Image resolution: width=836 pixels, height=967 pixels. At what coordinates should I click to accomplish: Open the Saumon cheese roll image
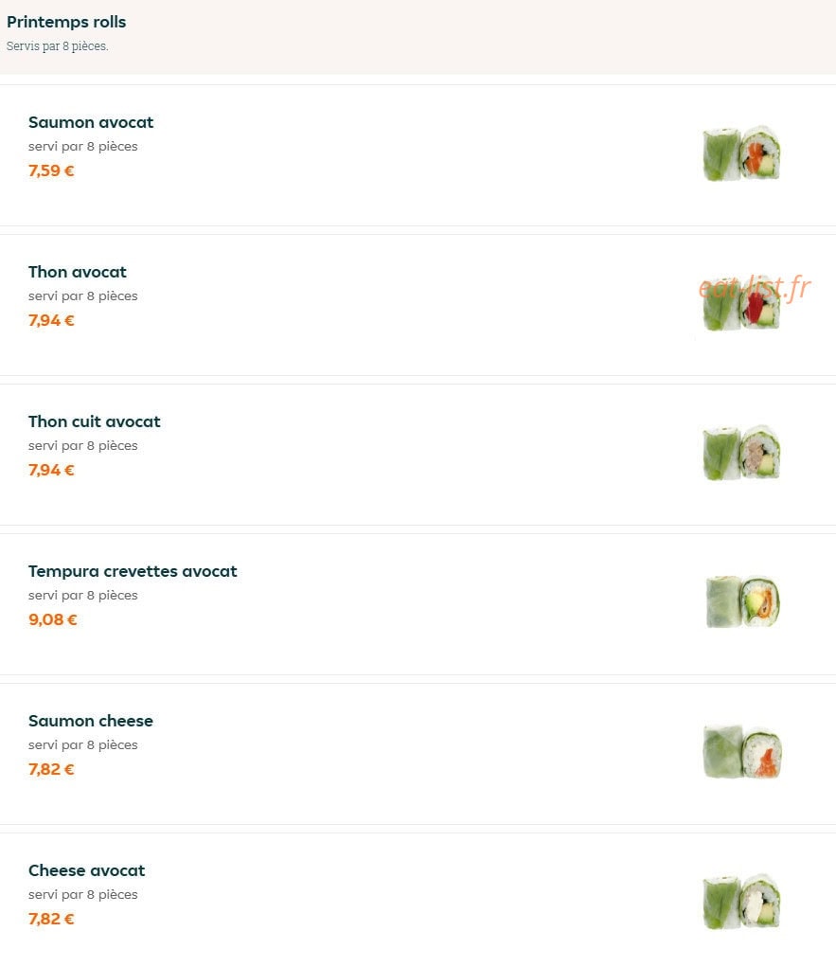(x=742, y=752)
